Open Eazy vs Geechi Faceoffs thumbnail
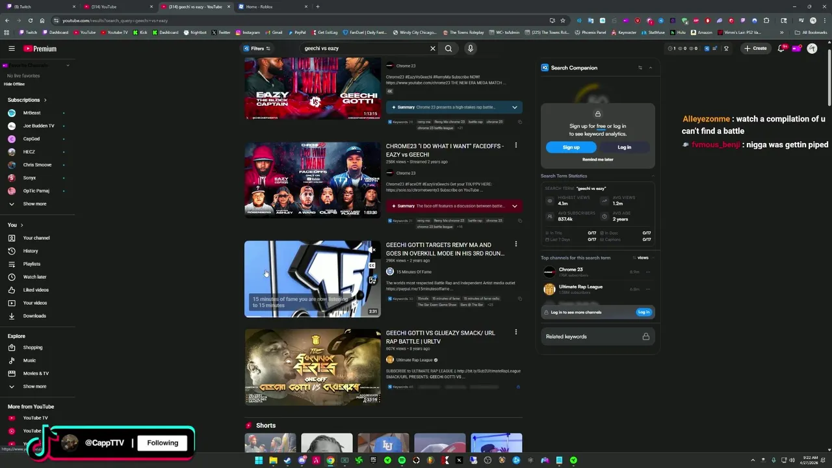The height and width of the screenshot is (468, 832). (313, 179)
